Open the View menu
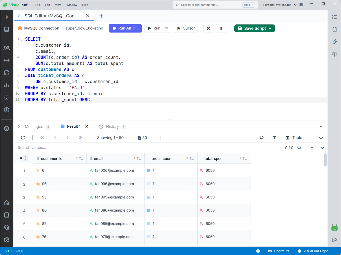 (58, 5)
